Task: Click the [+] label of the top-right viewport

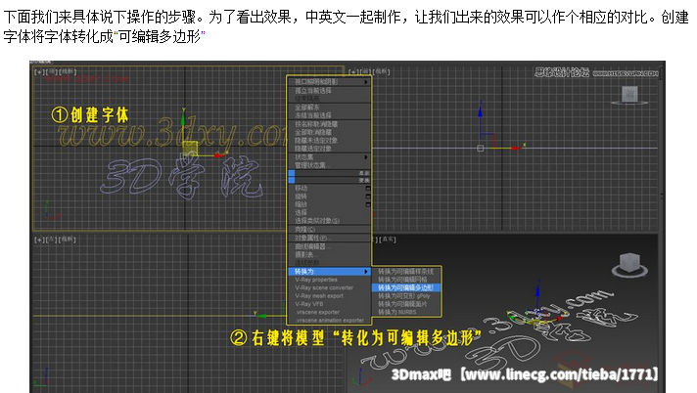Action: click(353, 72)
